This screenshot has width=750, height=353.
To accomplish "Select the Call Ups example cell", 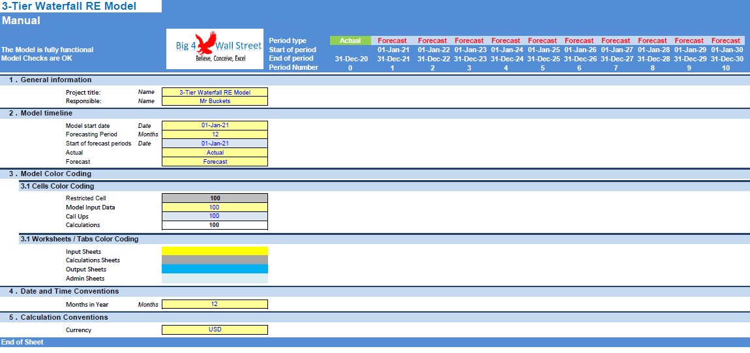I will [215, 216].
